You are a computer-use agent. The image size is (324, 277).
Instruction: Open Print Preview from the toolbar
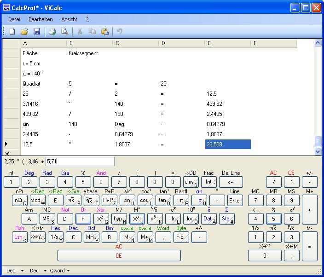64,31
